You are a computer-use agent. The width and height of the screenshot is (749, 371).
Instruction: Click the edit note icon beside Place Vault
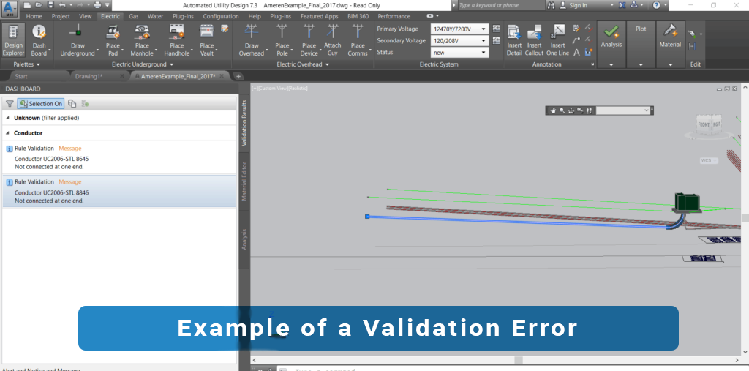[x=225, y=29]
